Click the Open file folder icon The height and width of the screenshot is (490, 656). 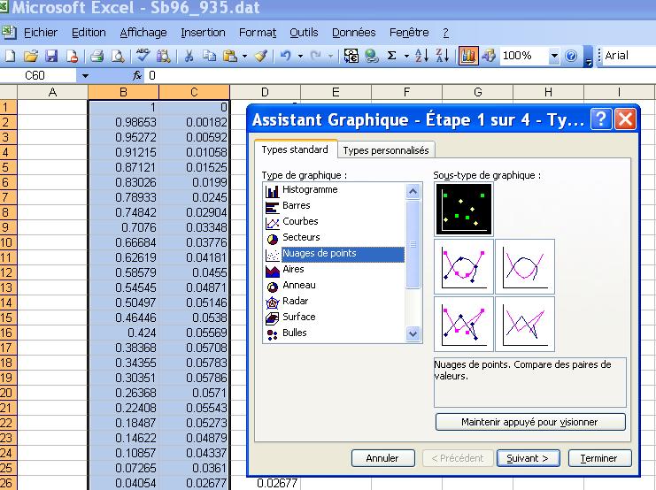click(31, 56)
